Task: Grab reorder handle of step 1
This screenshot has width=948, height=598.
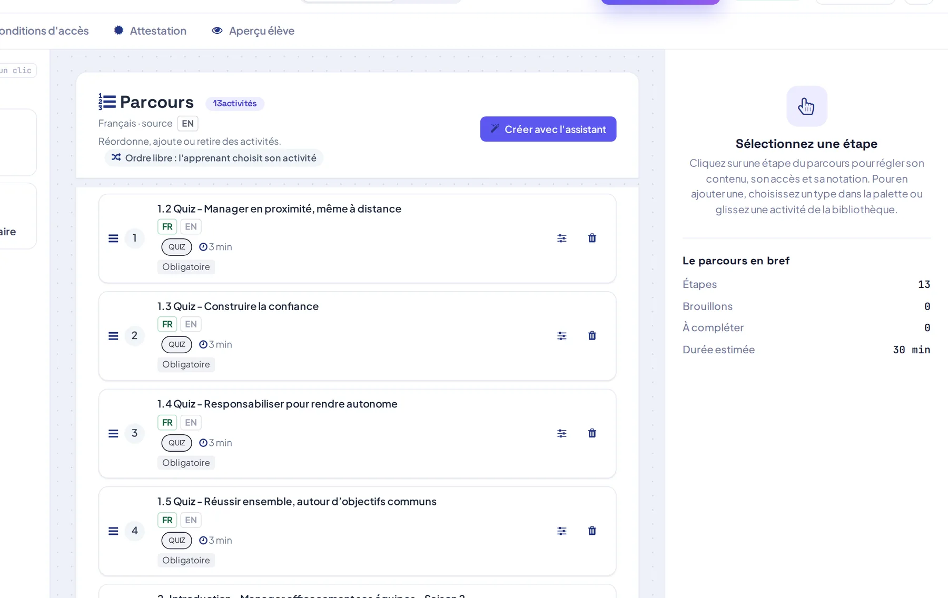Action: pos(113,238)
